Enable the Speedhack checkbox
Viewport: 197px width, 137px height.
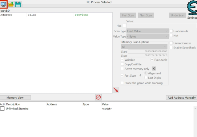tap(171, 48)
